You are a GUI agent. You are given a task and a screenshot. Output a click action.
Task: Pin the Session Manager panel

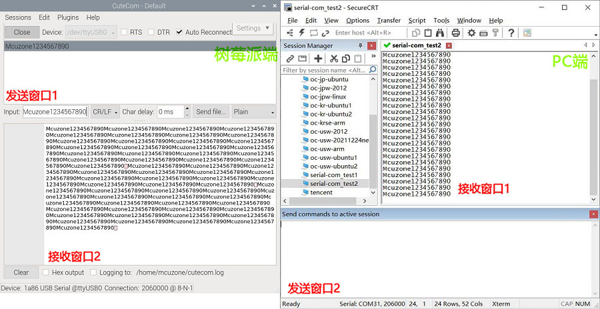point(361,45)
